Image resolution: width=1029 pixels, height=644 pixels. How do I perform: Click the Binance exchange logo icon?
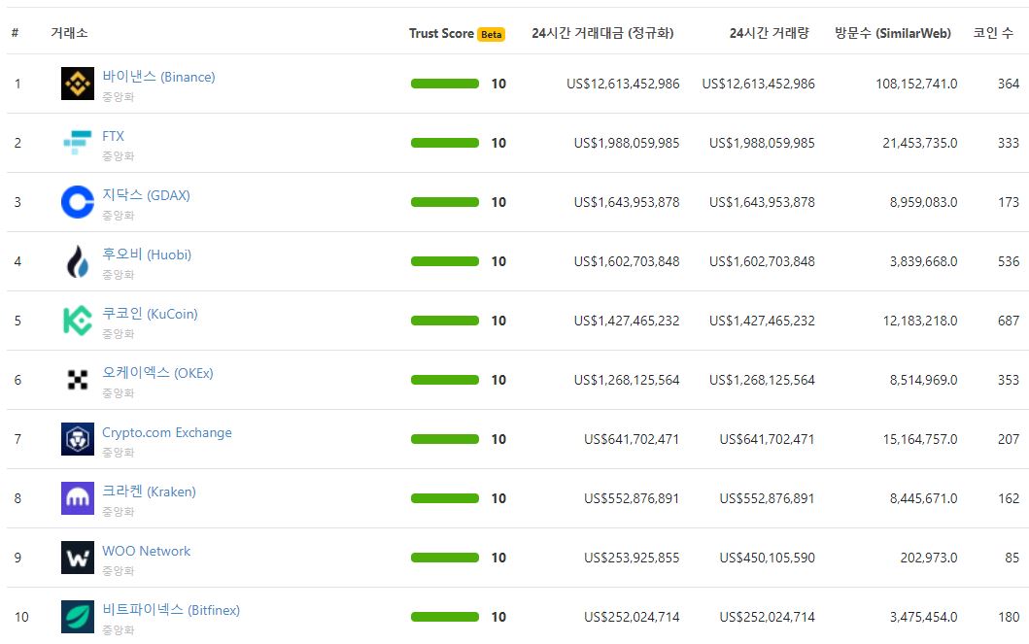click(x=78, y=84)
